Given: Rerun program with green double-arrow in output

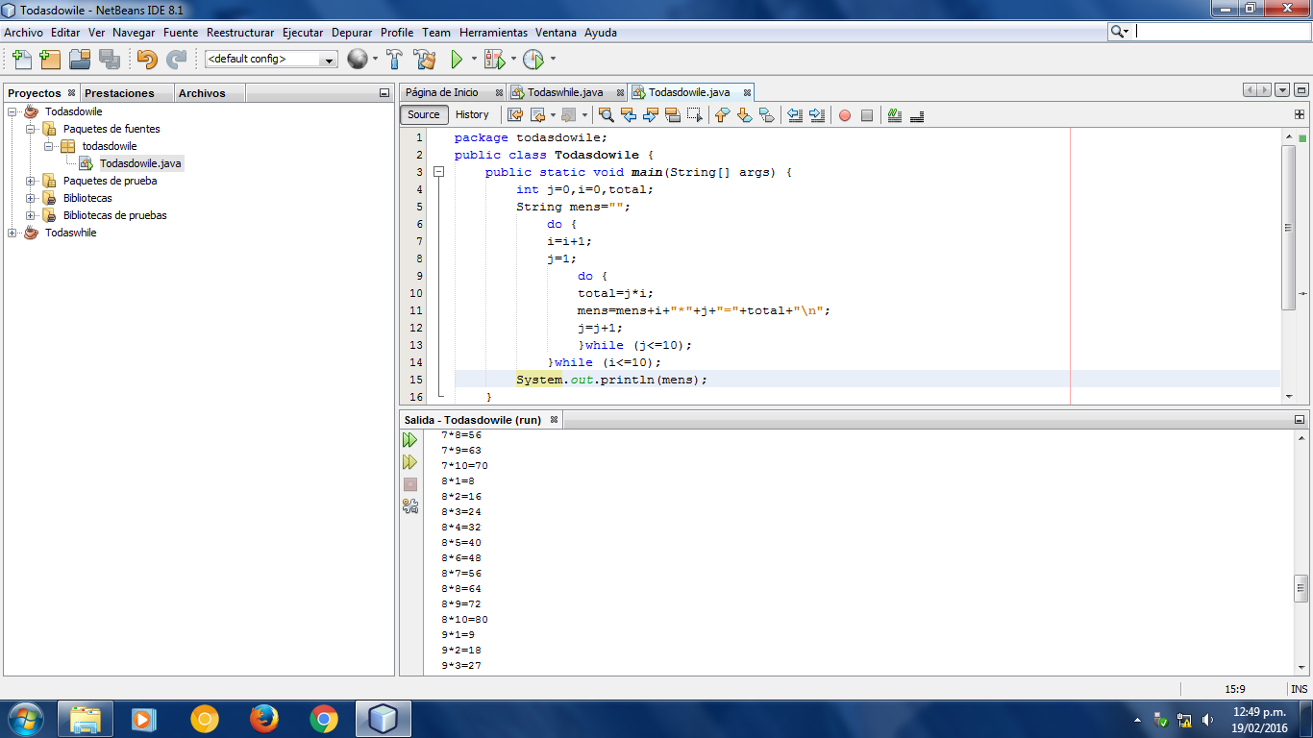Looking at the screenshot, I should [410, 440].
